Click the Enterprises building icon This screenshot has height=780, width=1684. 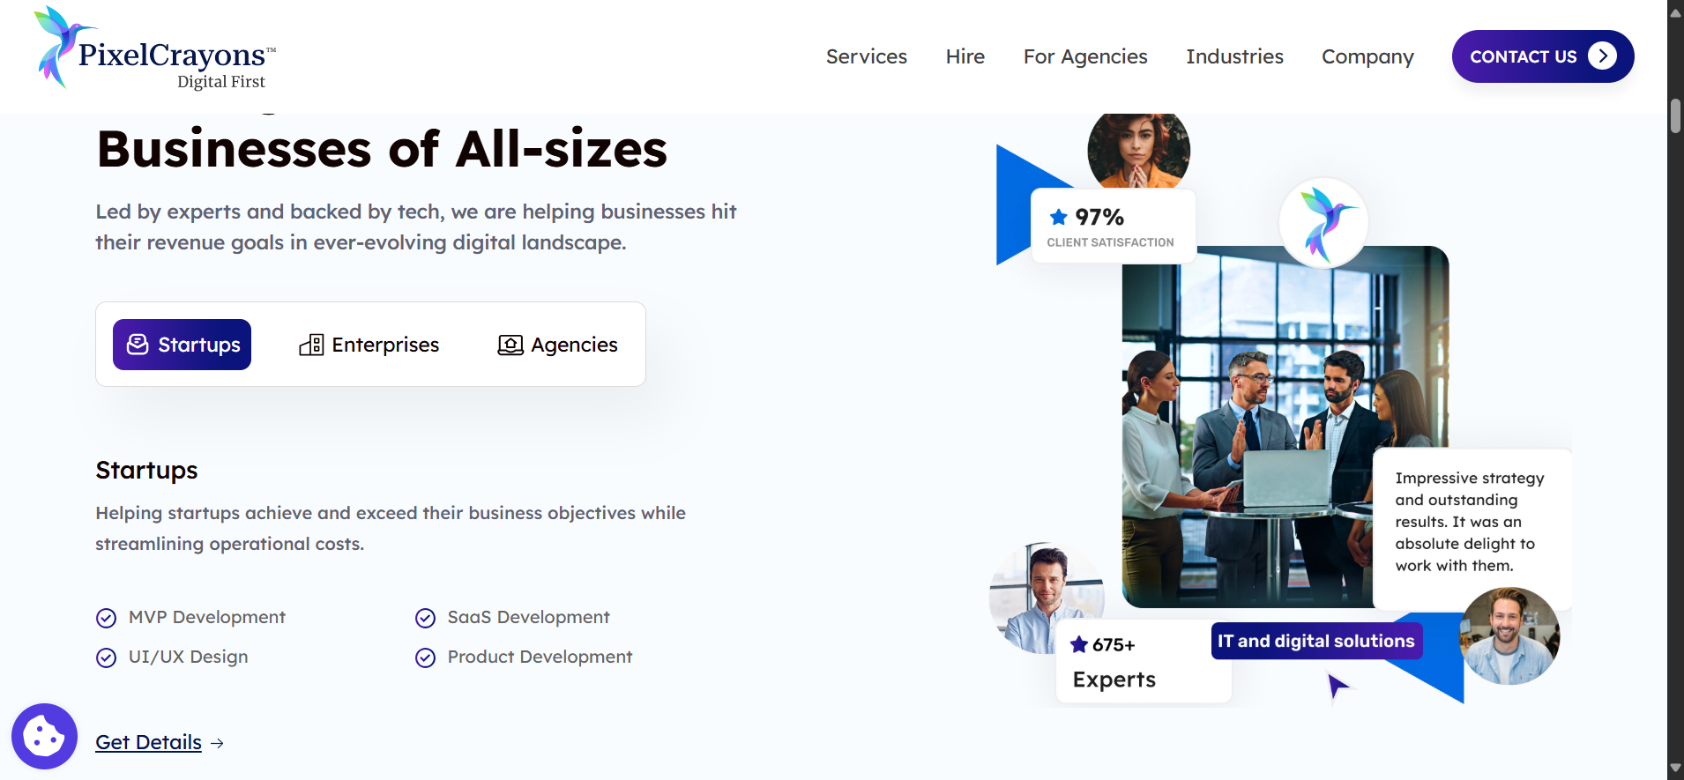[311, 345]
